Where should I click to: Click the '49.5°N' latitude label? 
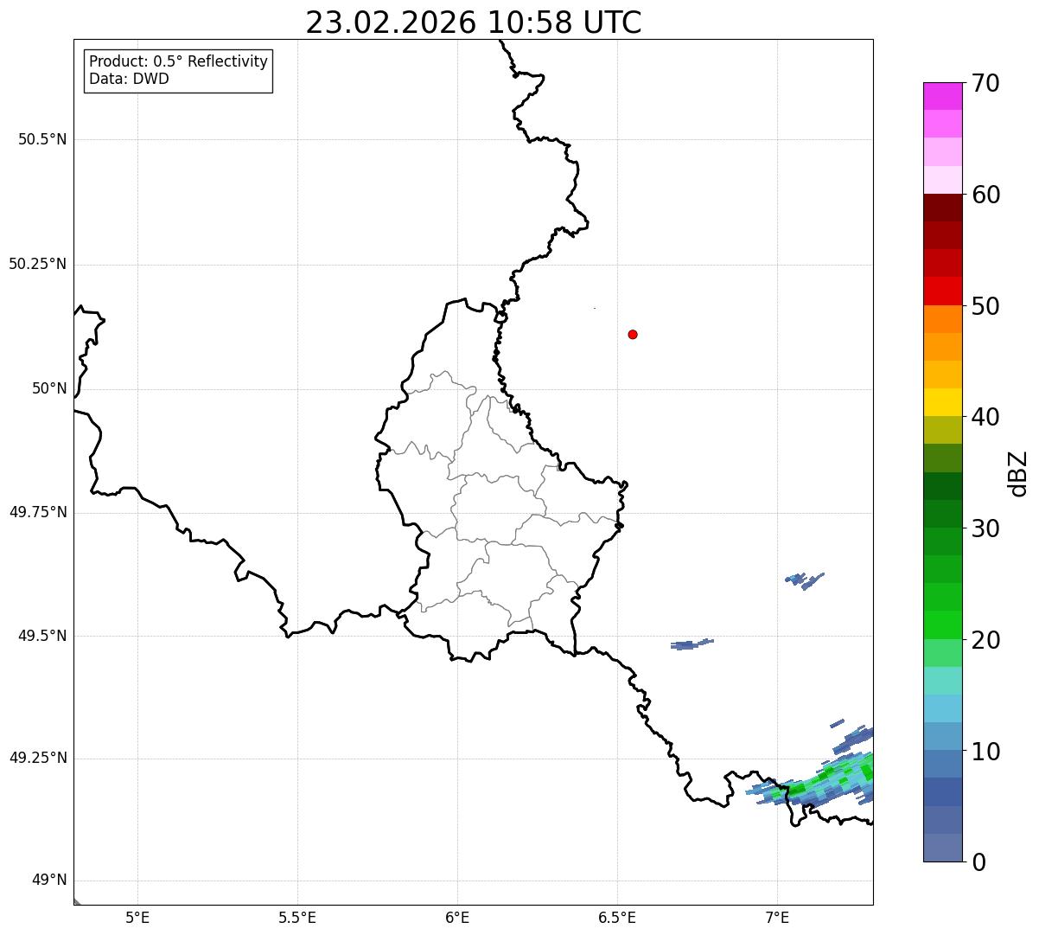[42, 636]
